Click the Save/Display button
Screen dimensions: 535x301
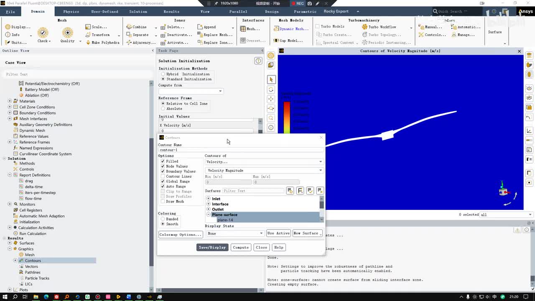click(x=212, y=247)
